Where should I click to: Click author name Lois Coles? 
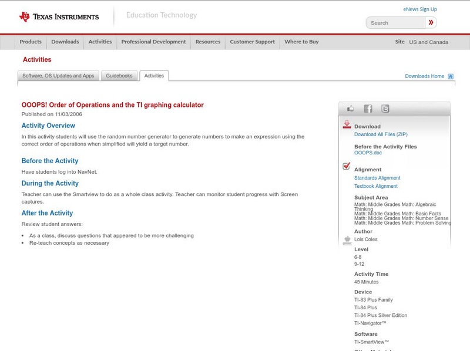(365, 239)
